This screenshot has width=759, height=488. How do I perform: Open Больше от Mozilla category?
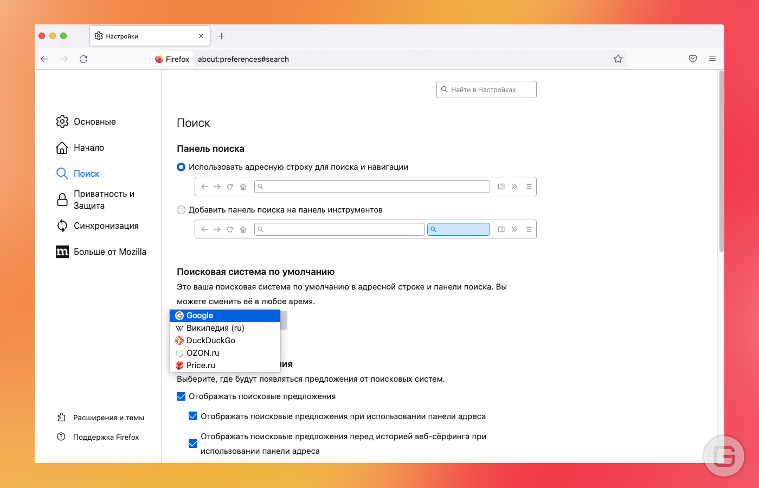click(x=101, y=252)
